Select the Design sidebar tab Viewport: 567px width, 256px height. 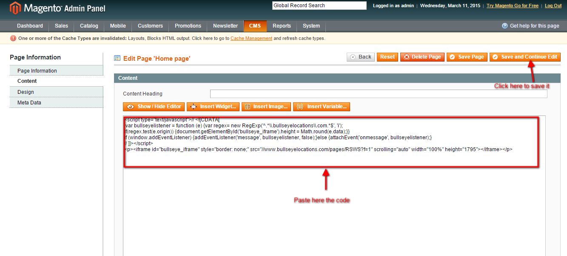tap(57, 92)
